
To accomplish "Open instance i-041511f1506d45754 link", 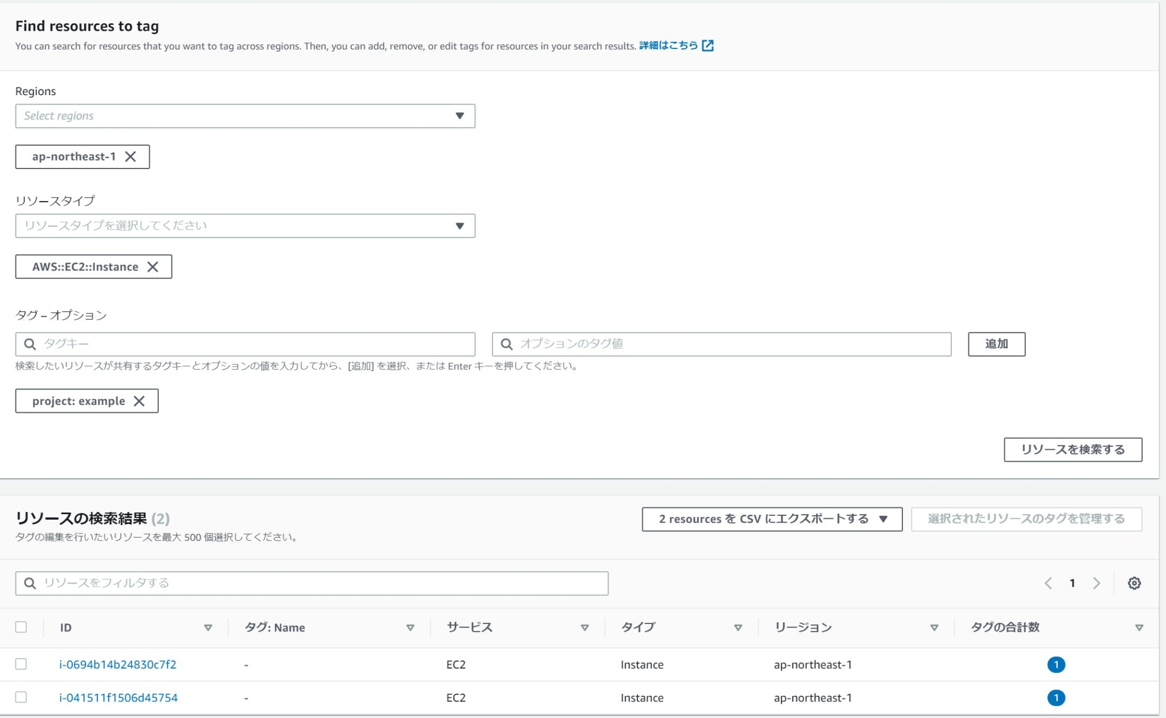I will [118, 698].
